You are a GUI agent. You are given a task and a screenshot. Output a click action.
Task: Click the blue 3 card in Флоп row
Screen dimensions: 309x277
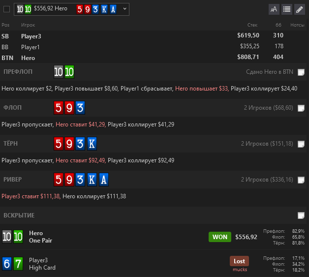pos(80,108)
